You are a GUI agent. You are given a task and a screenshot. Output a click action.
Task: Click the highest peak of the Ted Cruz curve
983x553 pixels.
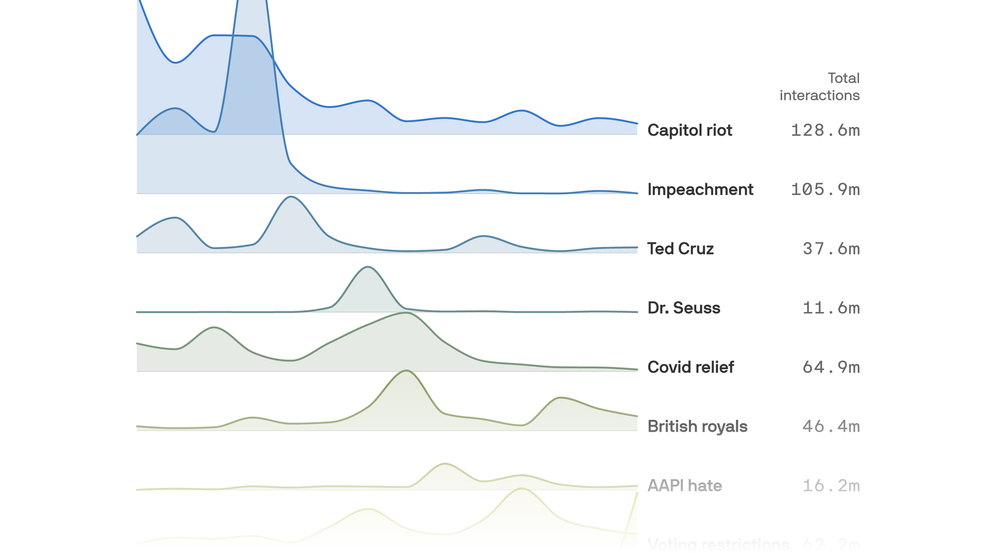(291, 197)
